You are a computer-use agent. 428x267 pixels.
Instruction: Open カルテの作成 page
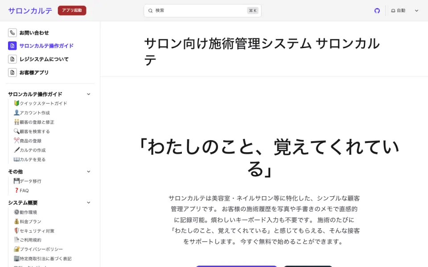[x=30, y=150]
